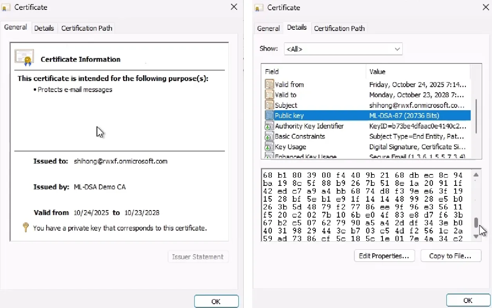Image resolution: width=492 pixels, height=308 pixels.
Task: Switch to the Details tab on the left dialog
Action: tap(44, 28)
